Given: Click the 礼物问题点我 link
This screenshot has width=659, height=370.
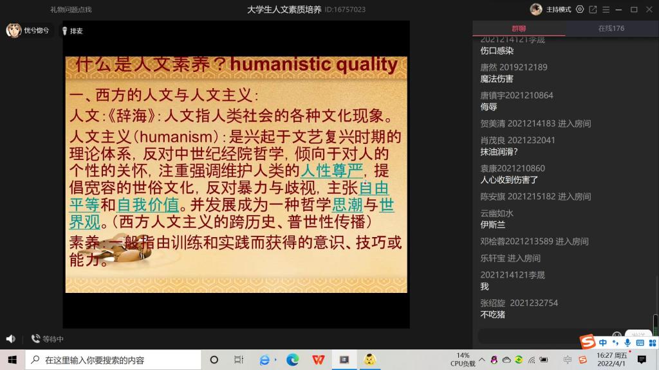Looking at the screenshot, I should 71,10.
